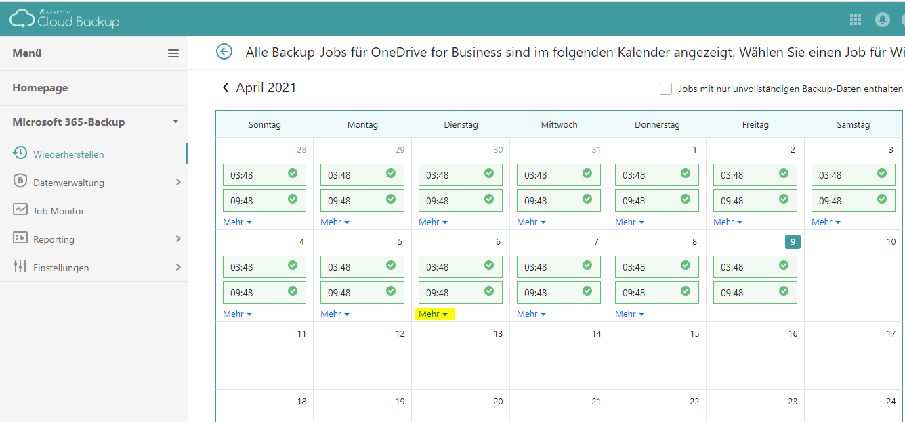The image size is (905, 422).
Task: Open the app launcher grid icon
Action: (x=856, y=20)
